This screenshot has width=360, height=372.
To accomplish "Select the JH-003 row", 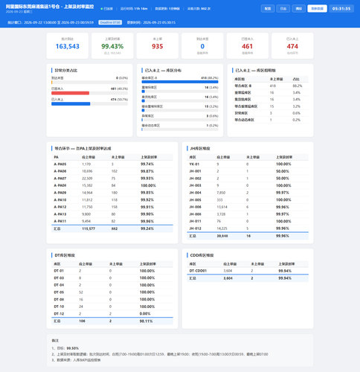I will point(248,185).
